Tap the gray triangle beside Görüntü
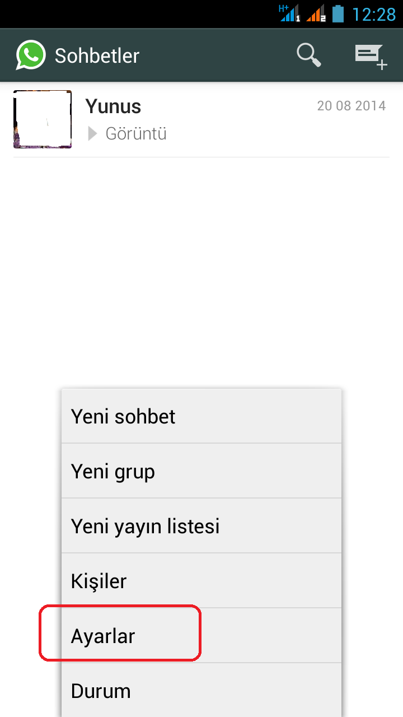This screenshot has height=717, width=403. pos(93,134)
